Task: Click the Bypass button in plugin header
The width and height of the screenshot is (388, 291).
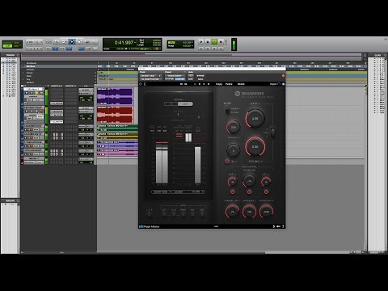Action: point(200,76)
